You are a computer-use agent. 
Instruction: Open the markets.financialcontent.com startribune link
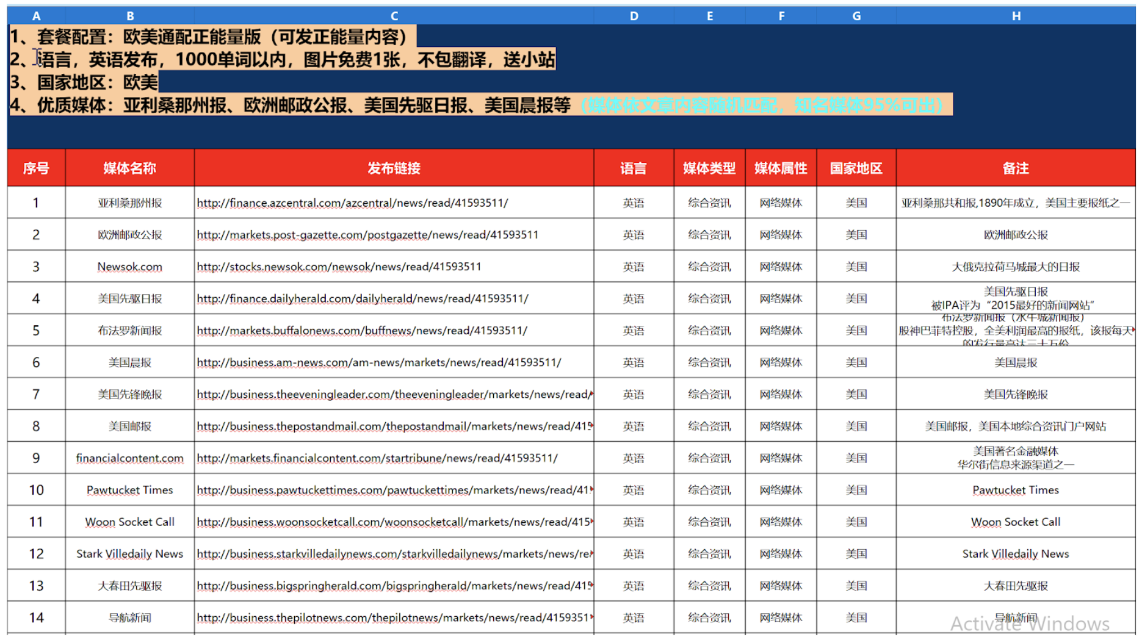coord(377,458)
